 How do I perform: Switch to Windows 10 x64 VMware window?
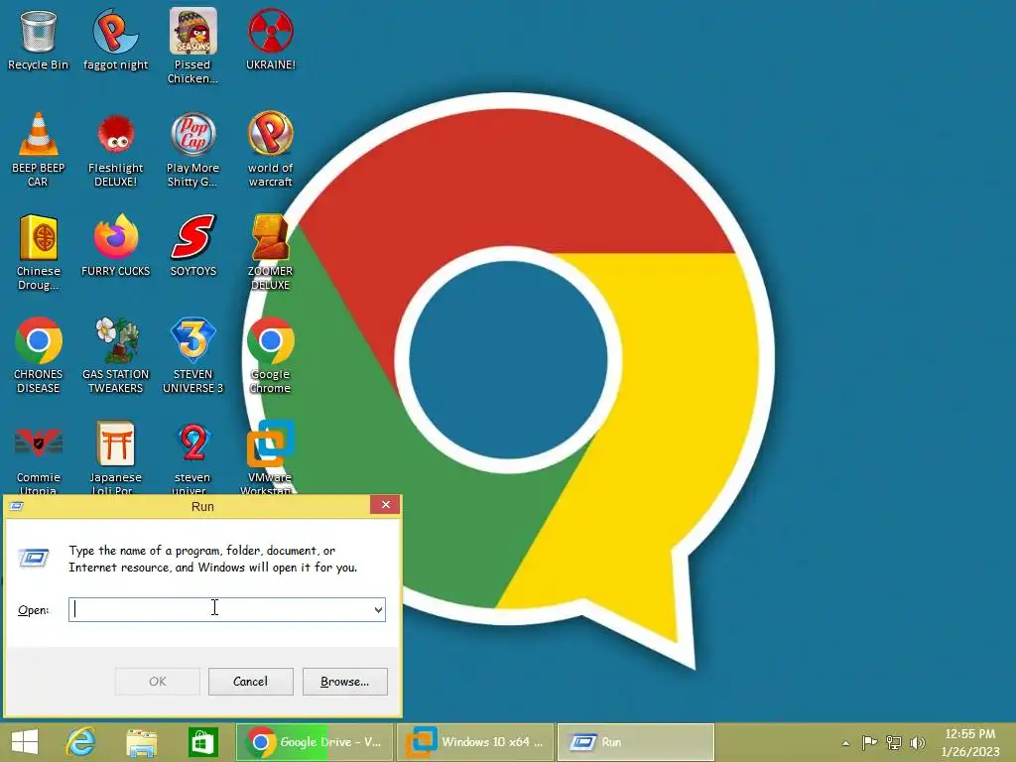pos(475,742)
